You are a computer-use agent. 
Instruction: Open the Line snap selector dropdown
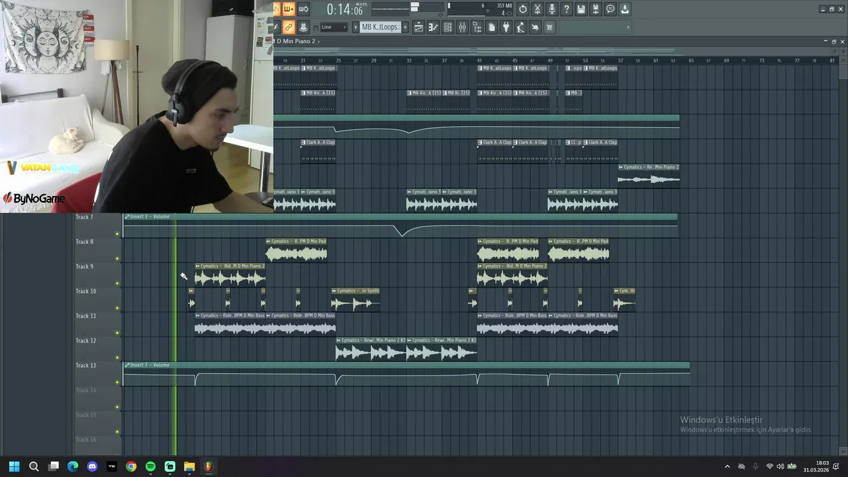(x=333, y=27)
